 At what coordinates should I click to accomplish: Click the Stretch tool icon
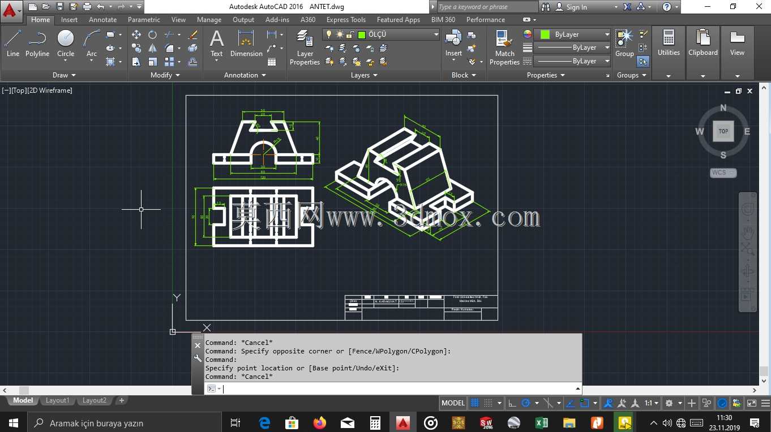136,62
